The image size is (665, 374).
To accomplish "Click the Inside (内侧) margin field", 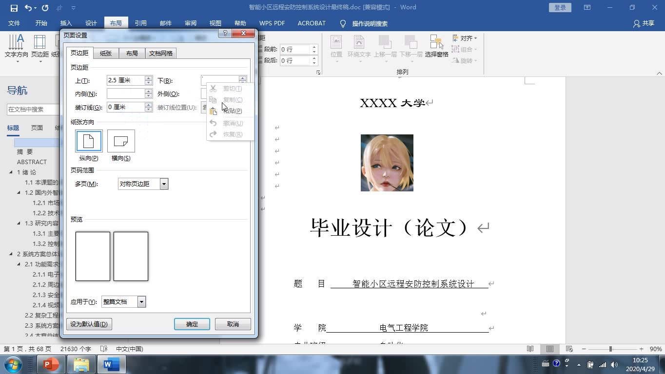I will point(126,93).
